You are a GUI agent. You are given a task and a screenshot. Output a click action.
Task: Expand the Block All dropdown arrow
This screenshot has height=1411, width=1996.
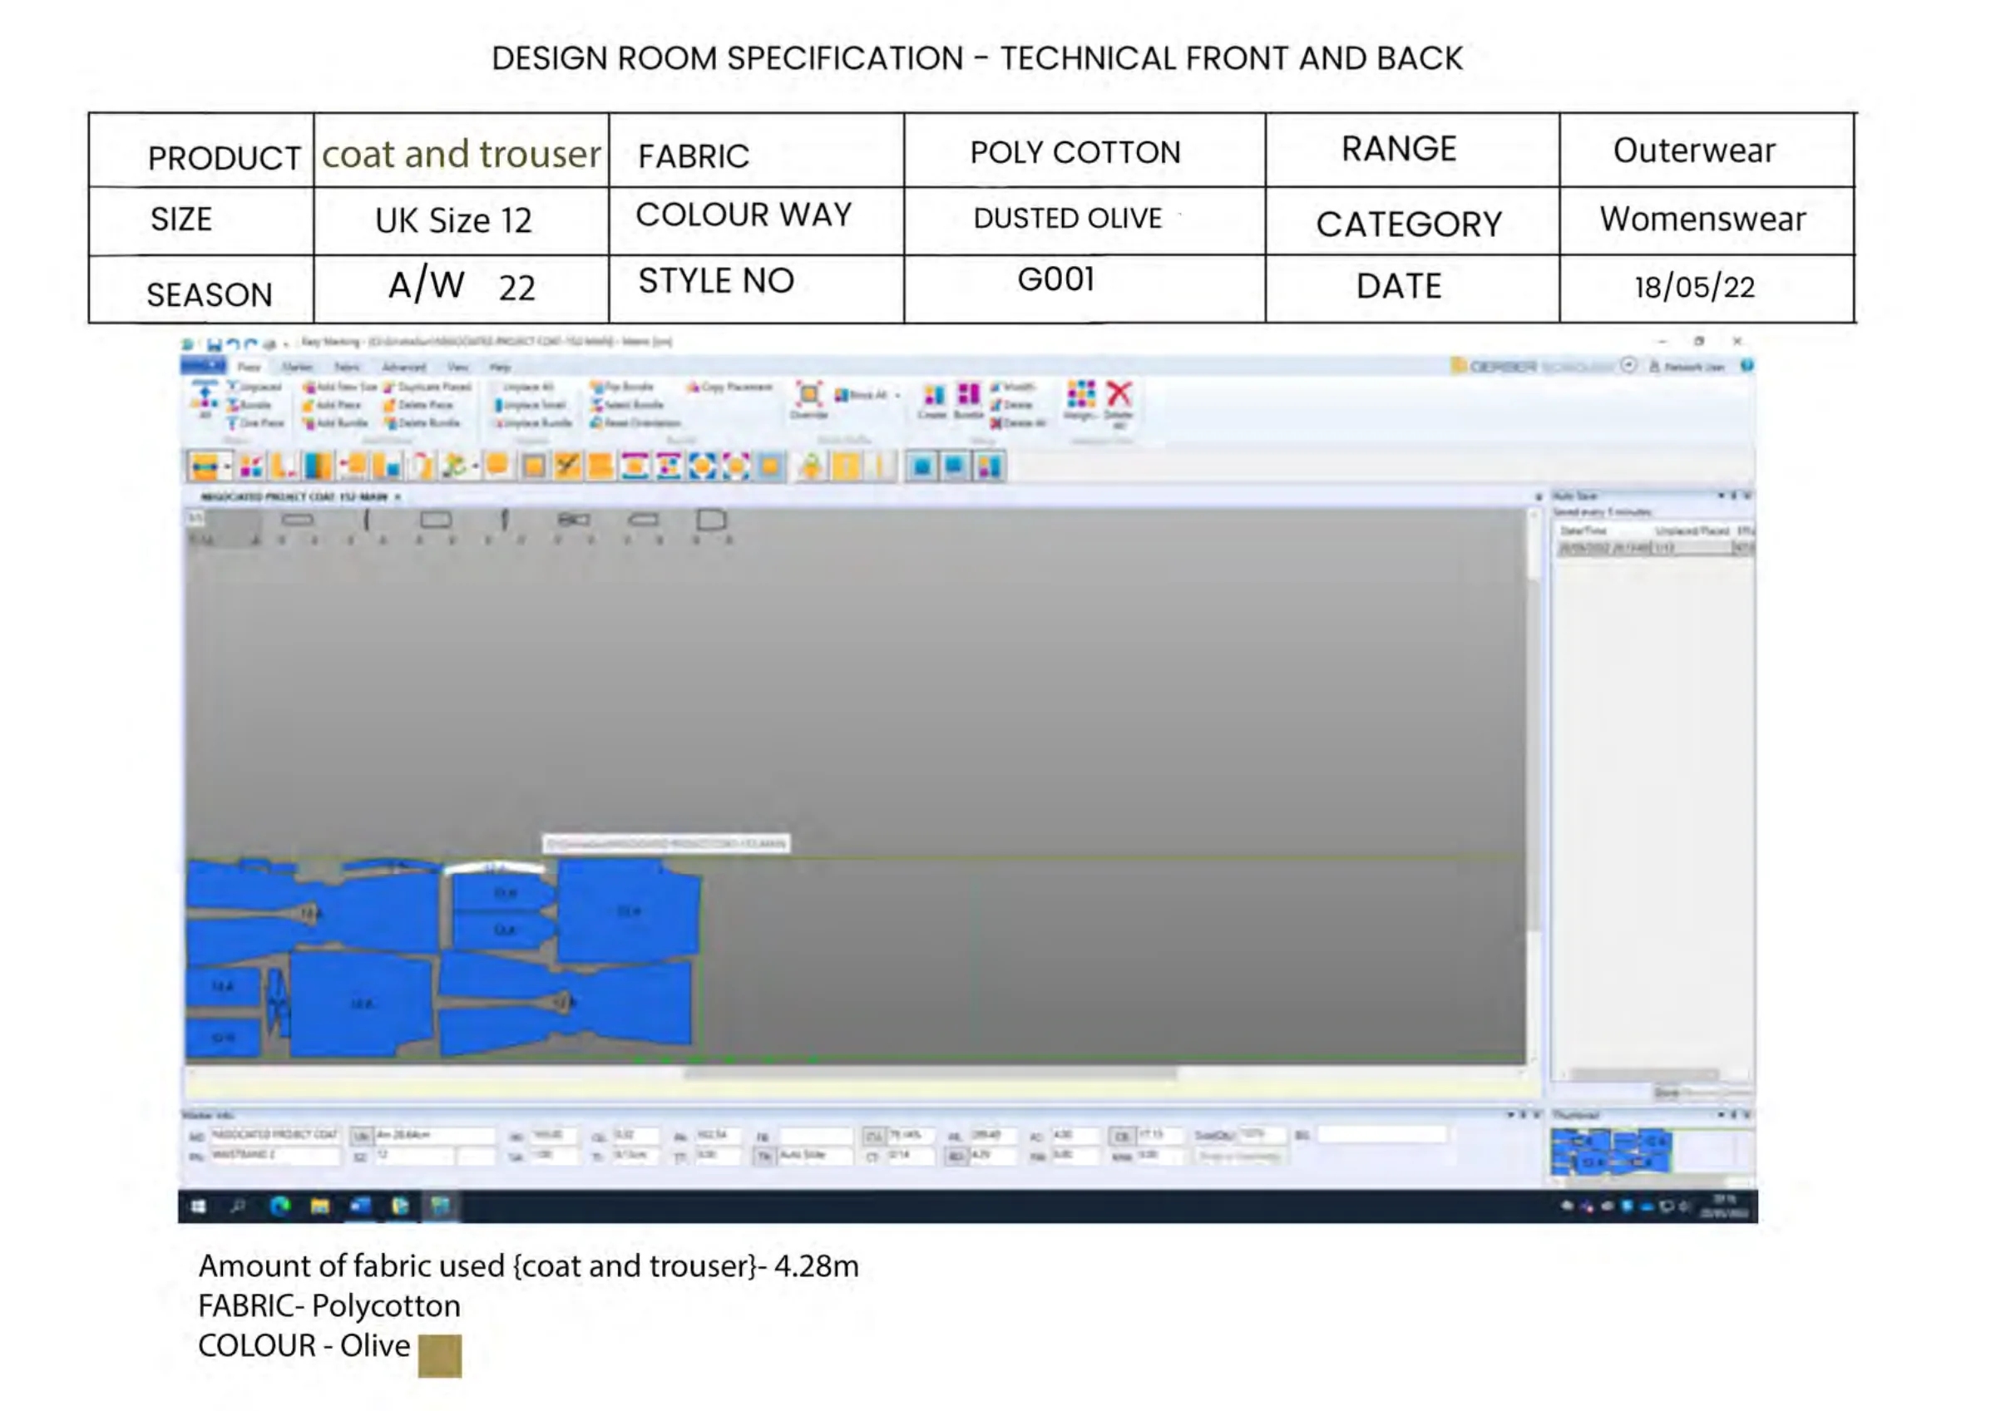897,396
